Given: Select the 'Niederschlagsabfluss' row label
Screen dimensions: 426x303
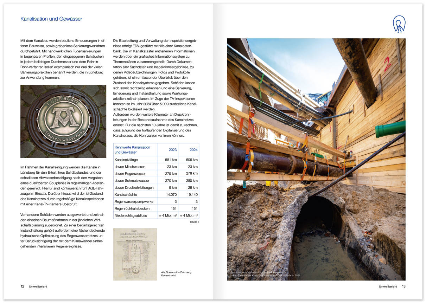Looking at the screenshot, I should coord(131,215).
